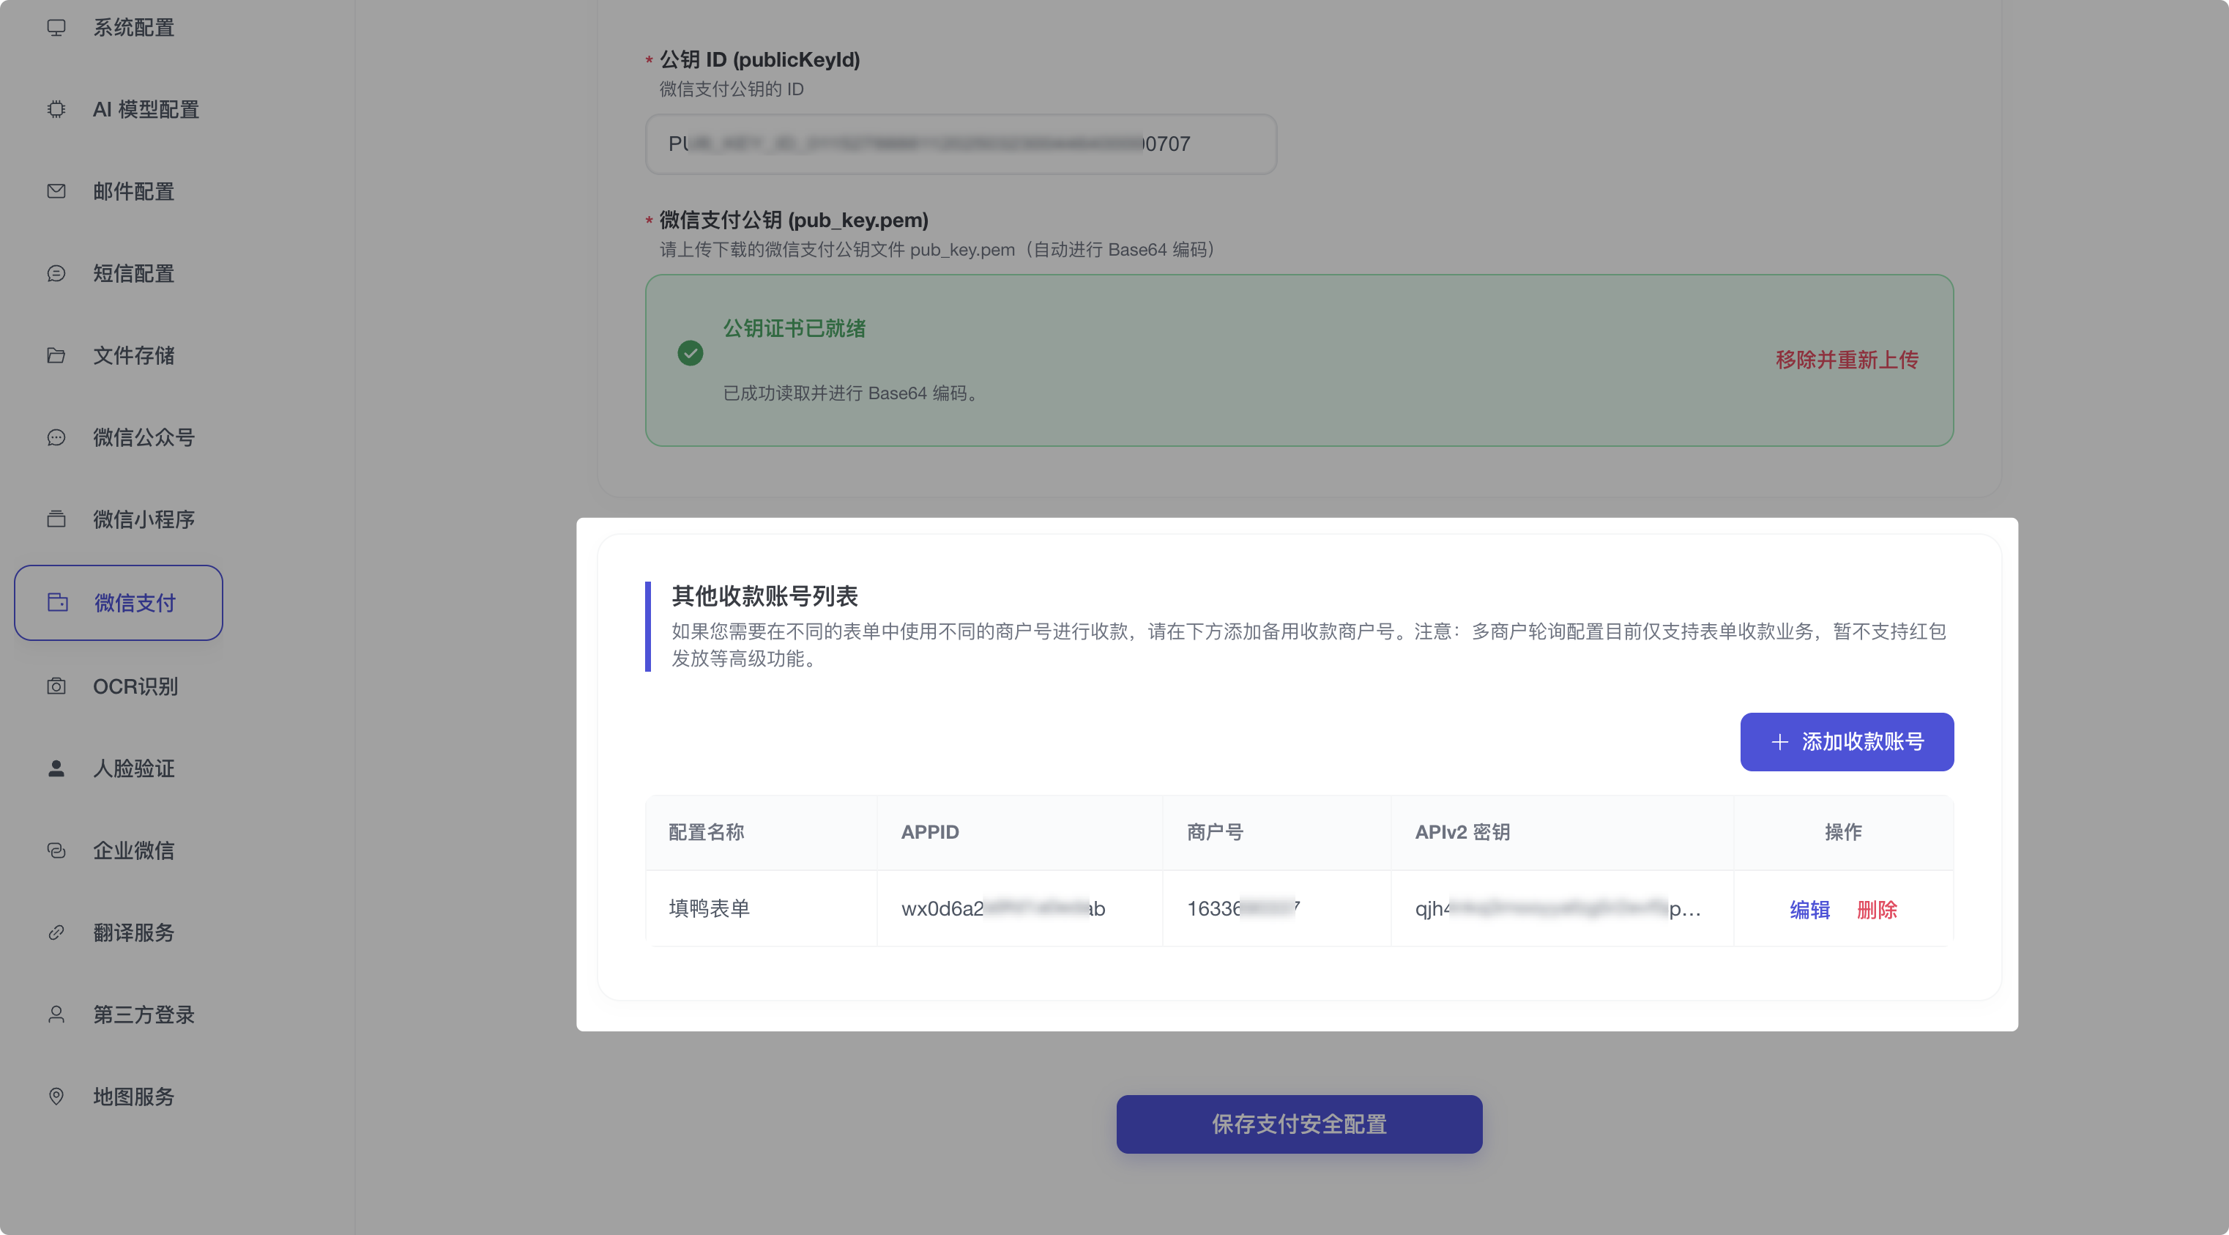This screenshot has height=1235, width=2229.
Task: Click the plus icon in 添加收款账号
Action: coord(1780,742)
